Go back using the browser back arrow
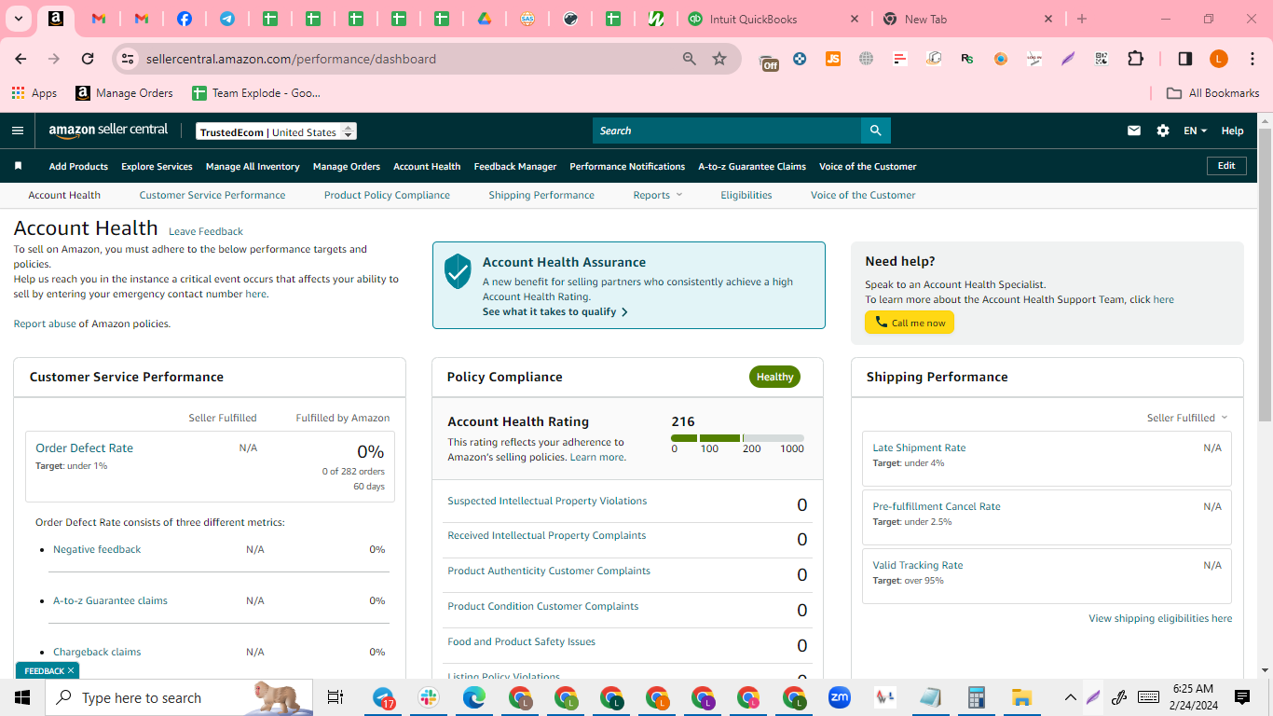This screenshot has height=716, width=1273. (x=21, y=59)
